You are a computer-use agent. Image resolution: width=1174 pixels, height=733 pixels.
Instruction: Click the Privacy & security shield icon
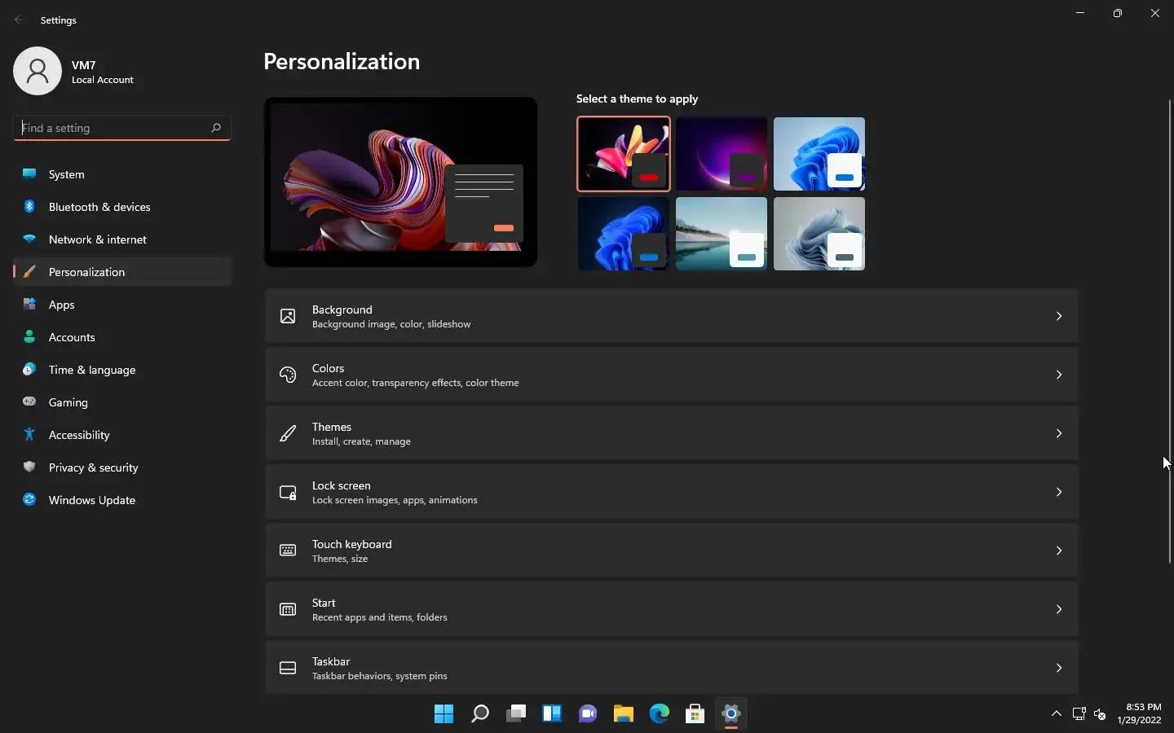pos(29,467)
